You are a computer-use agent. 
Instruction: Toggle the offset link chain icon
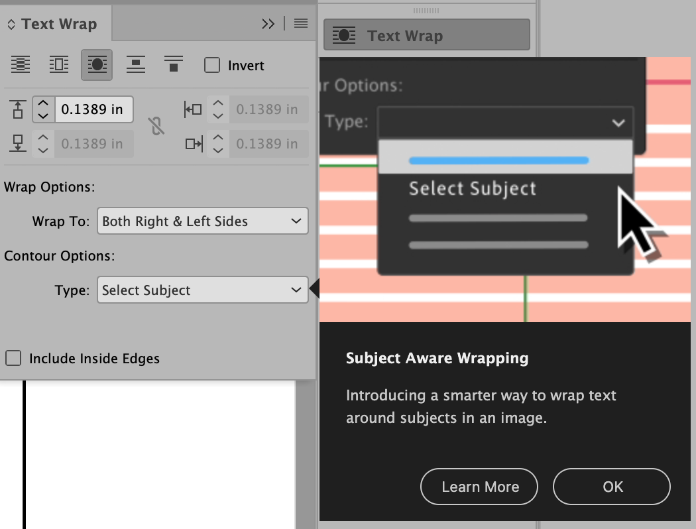pyautogui.click(x=157, y=126)
